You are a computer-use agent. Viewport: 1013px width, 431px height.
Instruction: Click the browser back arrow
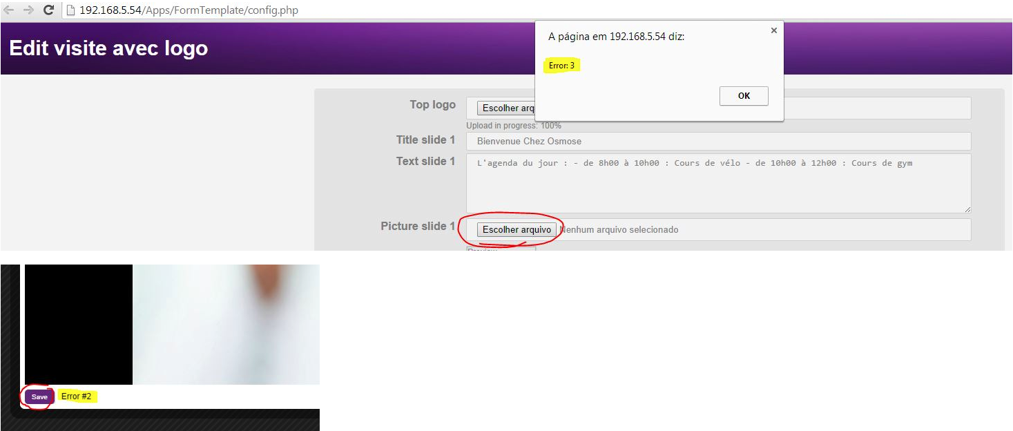[x=9, y=10]
